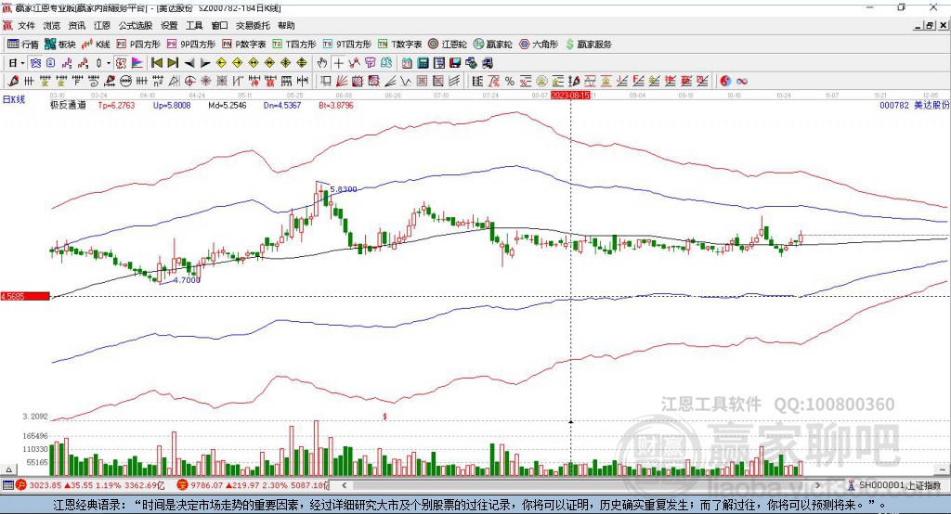Click the black right arrow icon

(x=205, y=63)
